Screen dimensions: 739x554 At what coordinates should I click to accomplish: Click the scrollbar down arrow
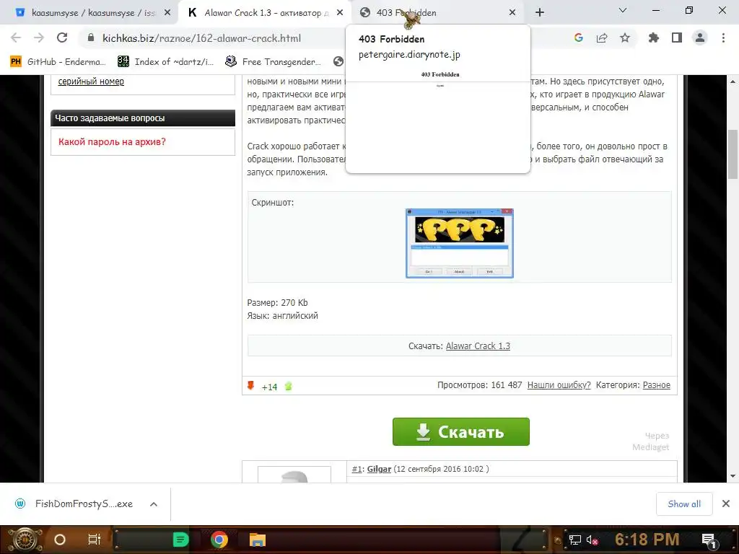point(733,476)
